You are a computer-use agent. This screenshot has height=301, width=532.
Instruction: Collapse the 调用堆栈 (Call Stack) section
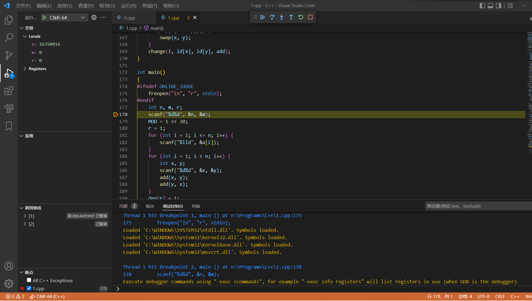pyautogui.click(x=21, y=208)
